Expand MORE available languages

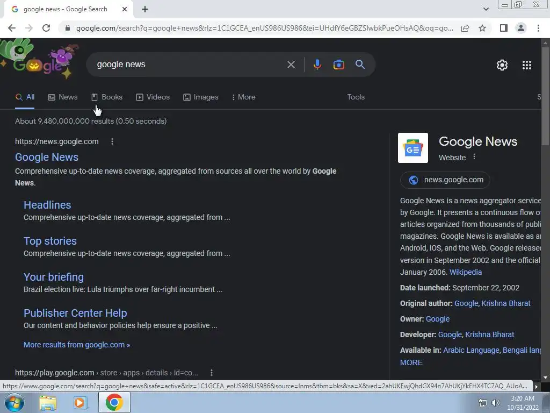(x=411, y=362)
